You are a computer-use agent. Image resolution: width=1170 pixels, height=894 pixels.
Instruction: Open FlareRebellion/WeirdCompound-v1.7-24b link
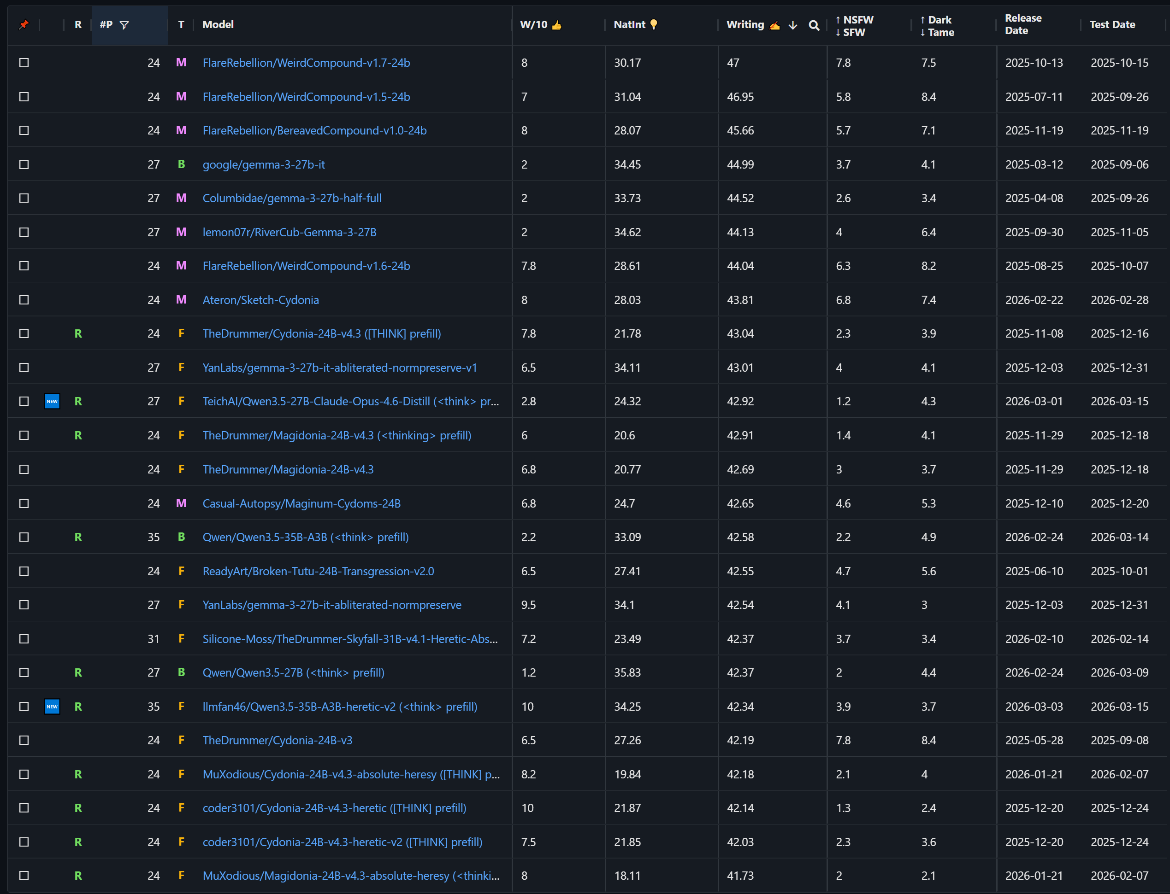click(x=306, y=63)
